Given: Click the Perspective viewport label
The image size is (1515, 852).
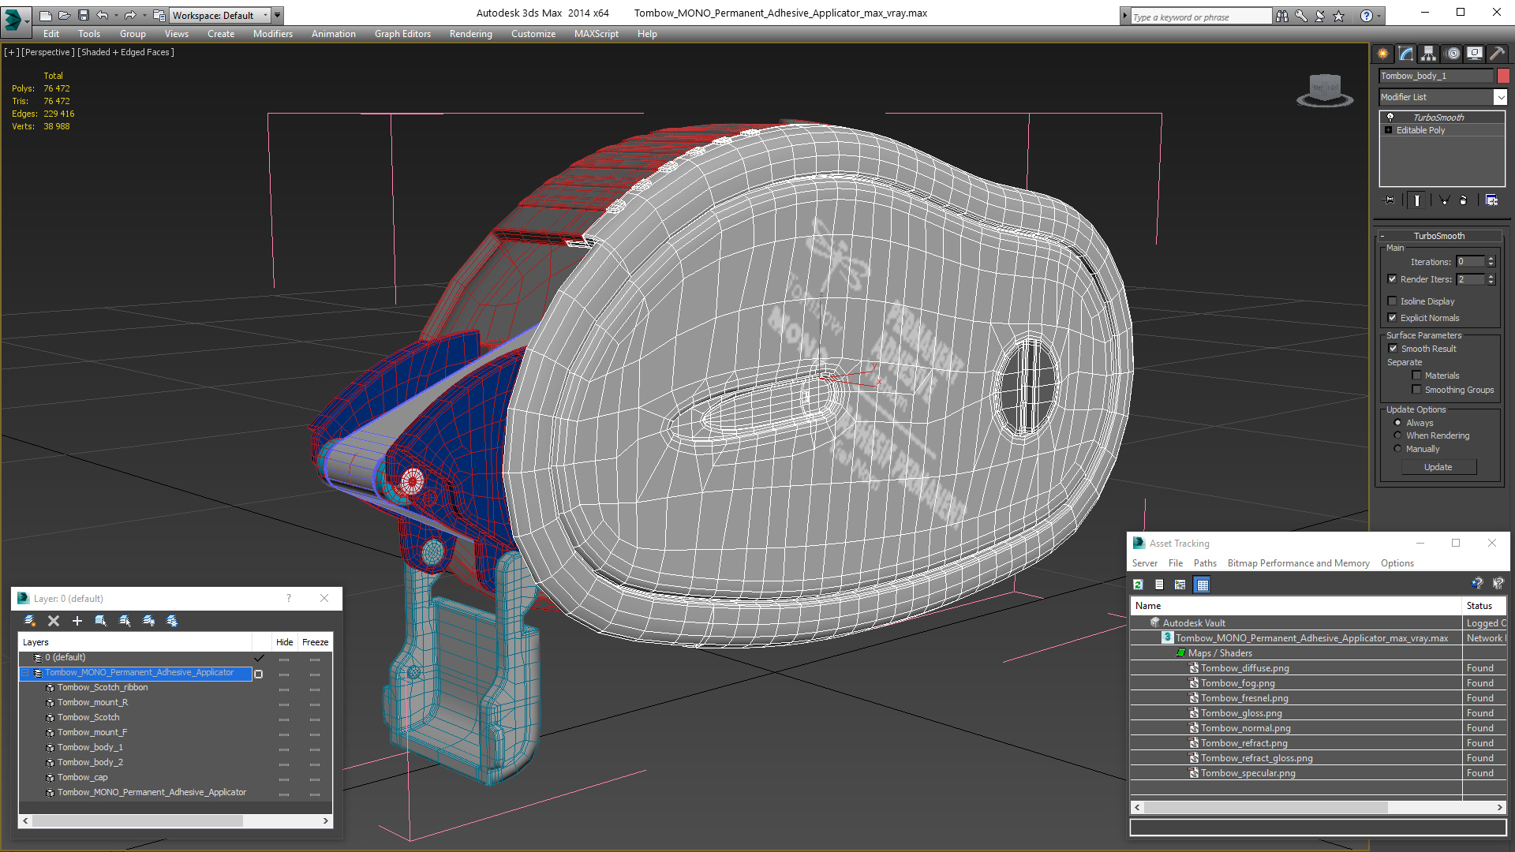Looking at the screenshot, I should coord(48,52).
